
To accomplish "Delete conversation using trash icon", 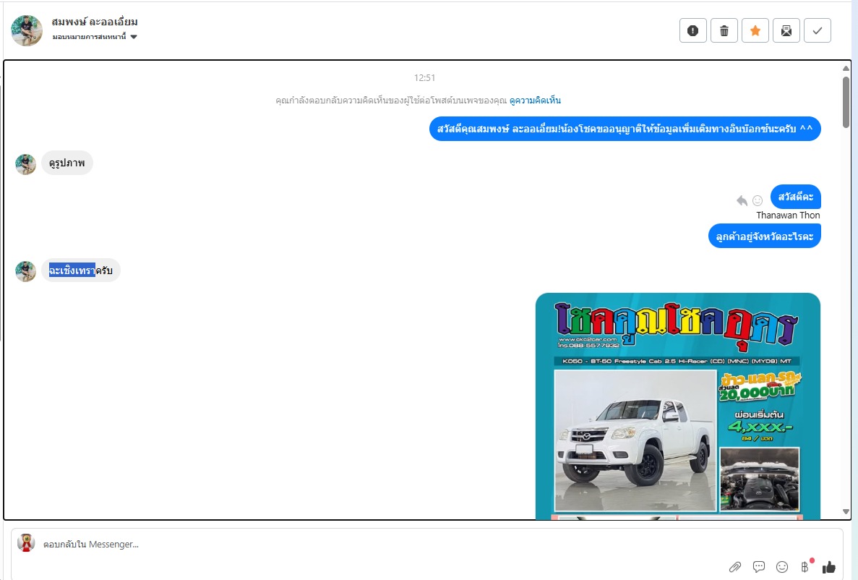I will click(724, 30).
